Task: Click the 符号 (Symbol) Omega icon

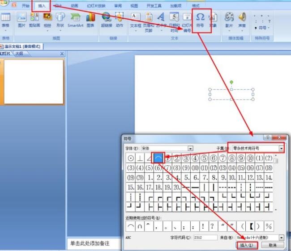Action: pyautogui.click(x=201, y=17)
